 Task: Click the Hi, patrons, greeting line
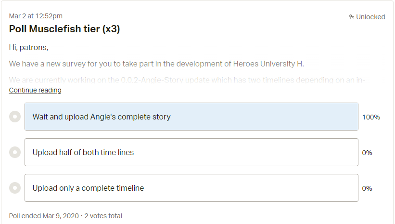[x=28, y=47]
